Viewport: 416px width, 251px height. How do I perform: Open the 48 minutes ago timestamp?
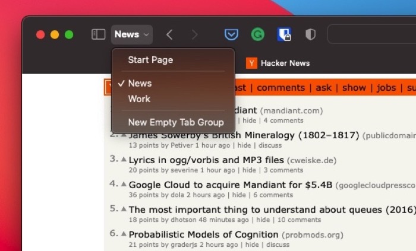(x=223, y=220)
